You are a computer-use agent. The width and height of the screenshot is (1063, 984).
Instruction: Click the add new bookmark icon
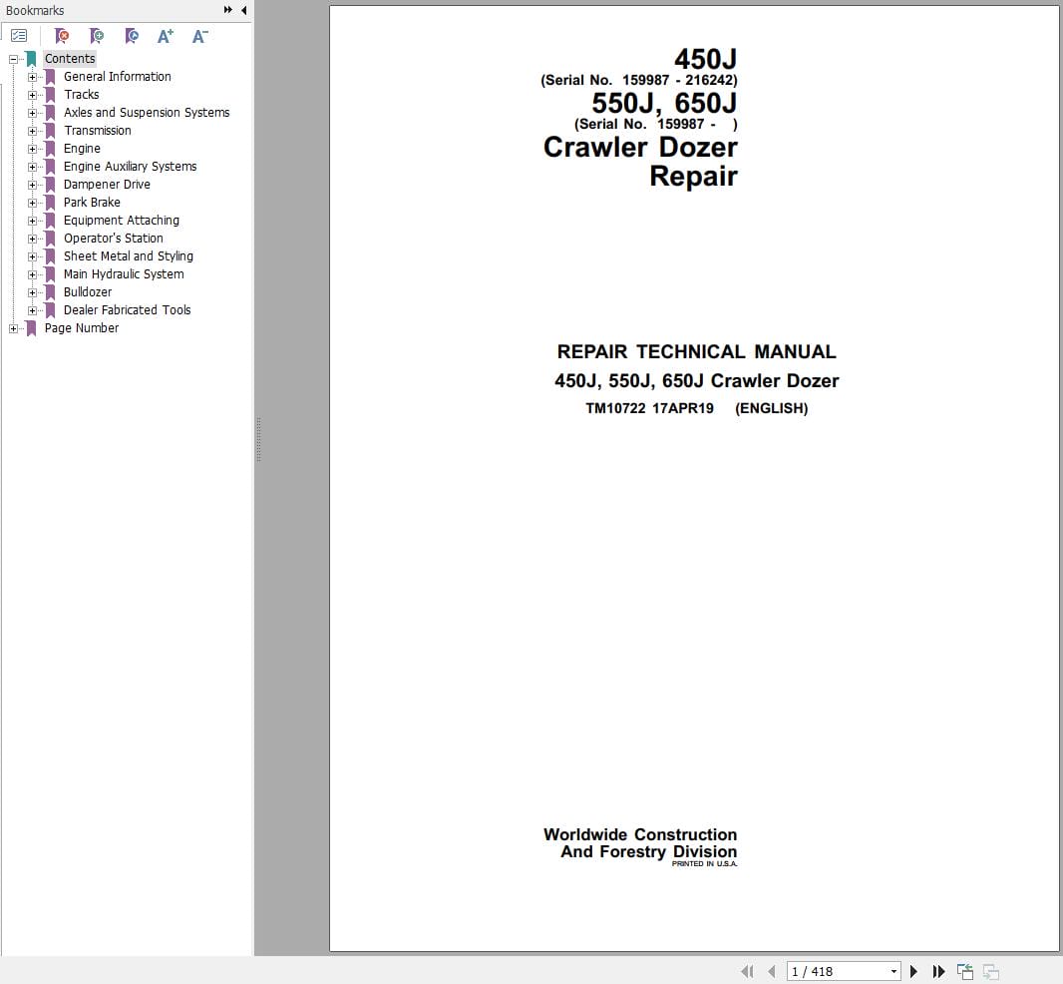[97, 36]
